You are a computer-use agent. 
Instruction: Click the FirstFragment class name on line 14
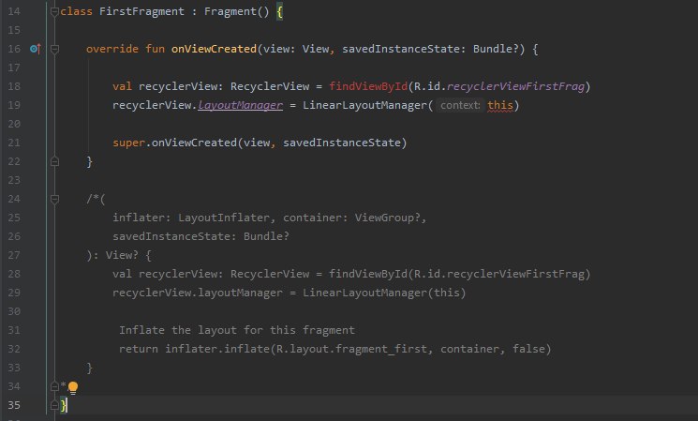coord(141,11)
